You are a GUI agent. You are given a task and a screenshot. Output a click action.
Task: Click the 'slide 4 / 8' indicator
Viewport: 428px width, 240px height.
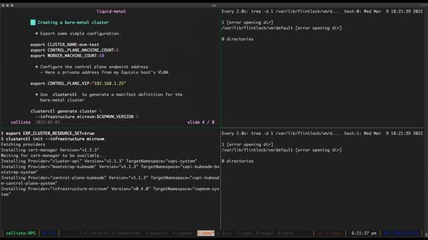pyautogui.click(x=201, y=122)
